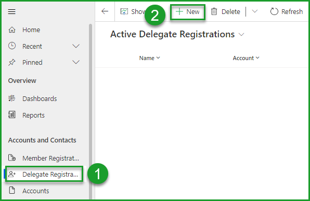Click the sidebar vertical scrollbar
The width and height of the screenshot is (310, 201).
(x=91, y=111)
